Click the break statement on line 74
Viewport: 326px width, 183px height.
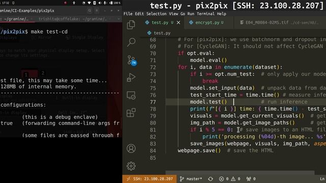[210, 81]
